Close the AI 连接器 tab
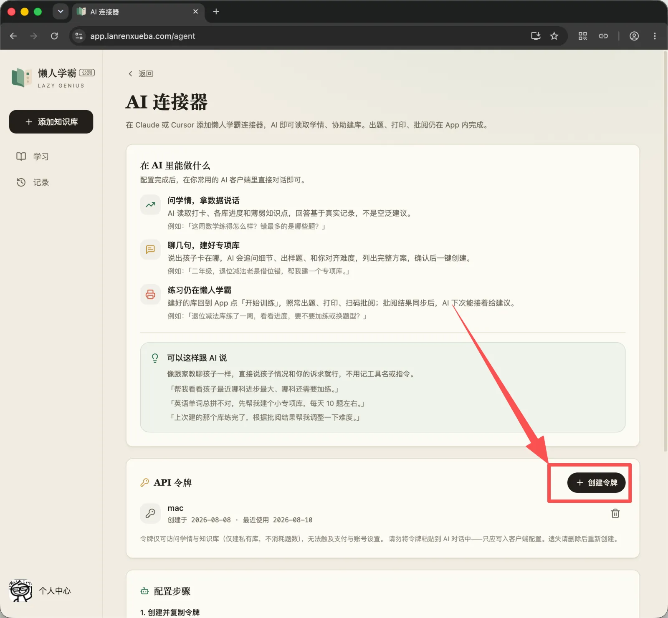Viewport: 668px width, 618px height. click(x=195, y=12)
